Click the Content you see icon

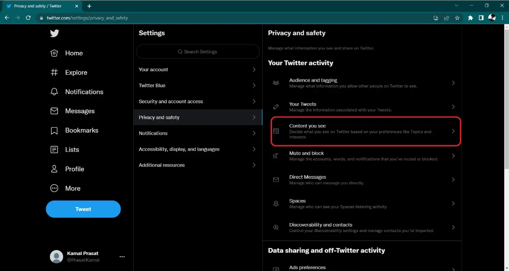click(x=276, y=131)
